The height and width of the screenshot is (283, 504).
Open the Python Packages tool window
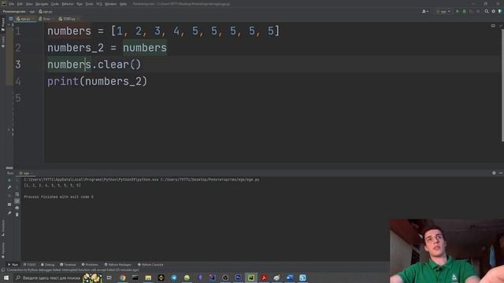[x=118, y=265]
